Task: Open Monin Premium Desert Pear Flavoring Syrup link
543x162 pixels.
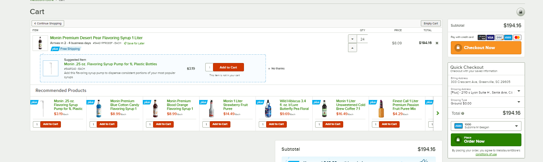Action: coord(96,38)
